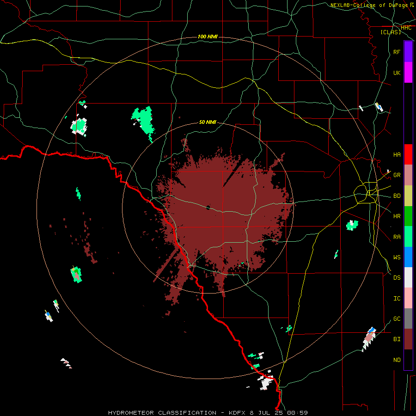Click the 8 JUL 25 date text

(x=266, y=413)
